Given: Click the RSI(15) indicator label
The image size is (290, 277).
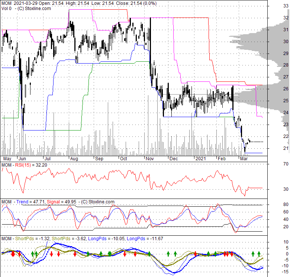Looking at the screenshot, I should point(23,165).
